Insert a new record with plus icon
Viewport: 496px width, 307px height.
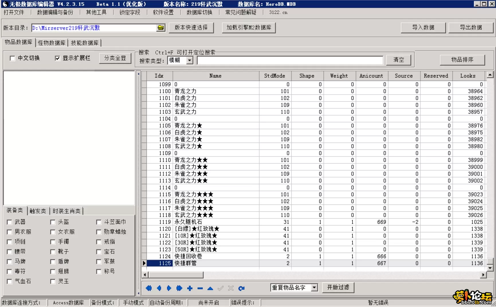[x=190, y=288]
